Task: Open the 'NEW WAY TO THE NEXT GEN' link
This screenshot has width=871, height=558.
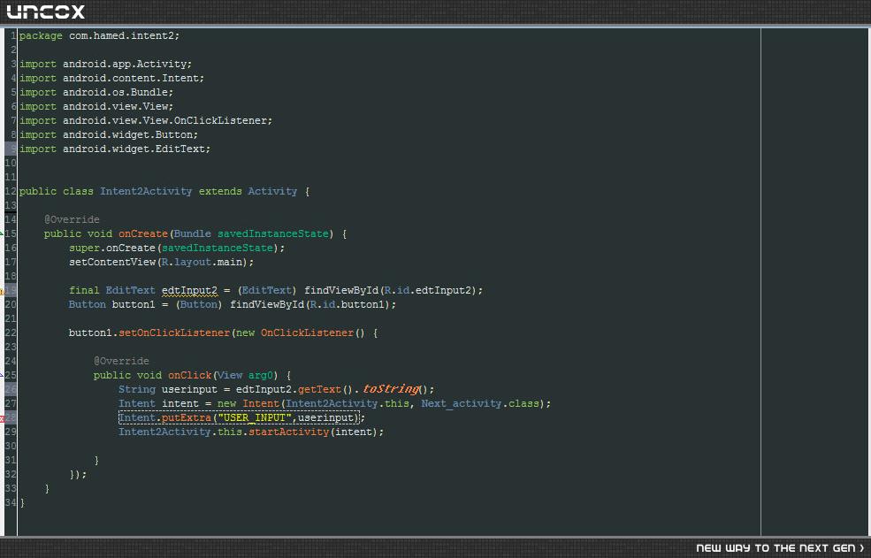Action: [x=780, y=548]
